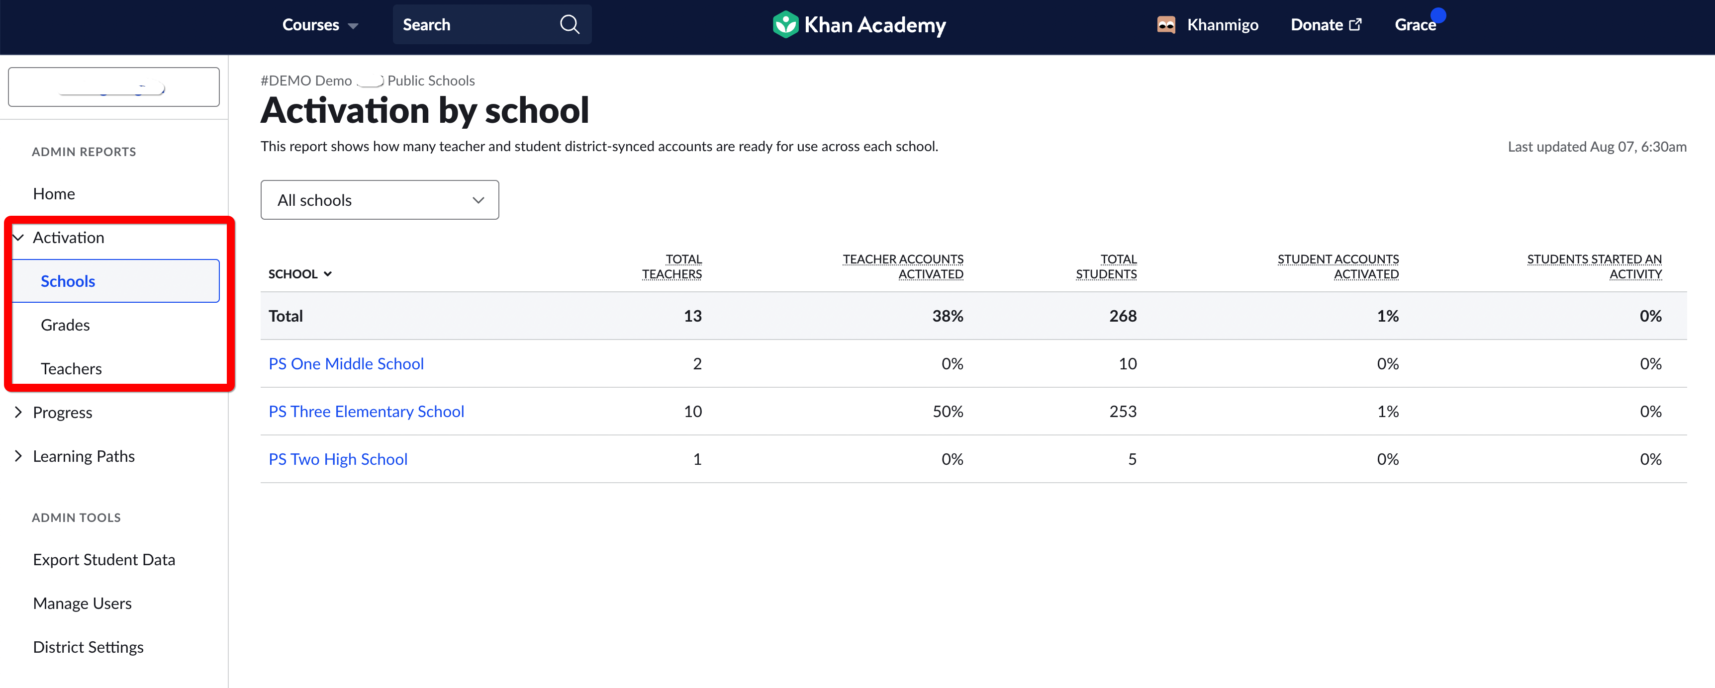Open PS Two High School details

click(338, 458)
